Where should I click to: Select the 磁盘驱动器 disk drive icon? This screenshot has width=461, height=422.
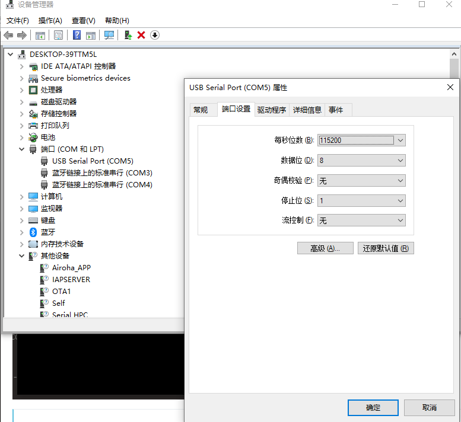point(33,103)
